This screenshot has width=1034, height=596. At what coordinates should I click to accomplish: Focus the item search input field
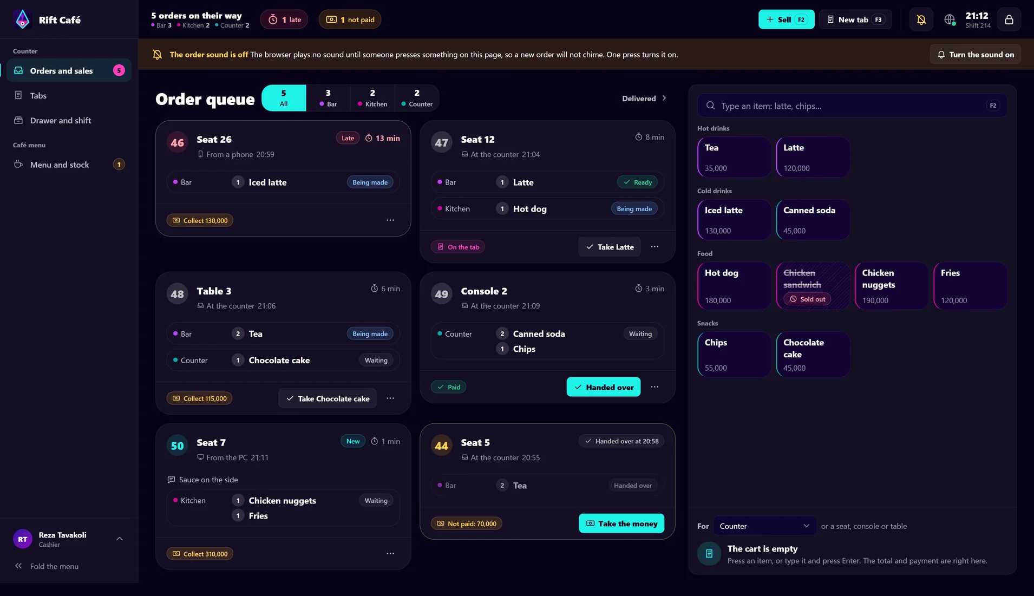pos(853,106)
